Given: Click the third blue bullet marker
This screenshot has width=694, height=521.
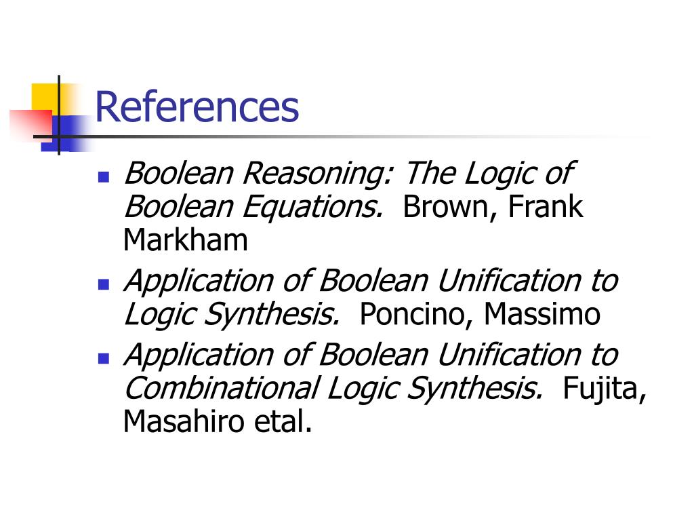Looking at the screenshot, I should (103, 358).
